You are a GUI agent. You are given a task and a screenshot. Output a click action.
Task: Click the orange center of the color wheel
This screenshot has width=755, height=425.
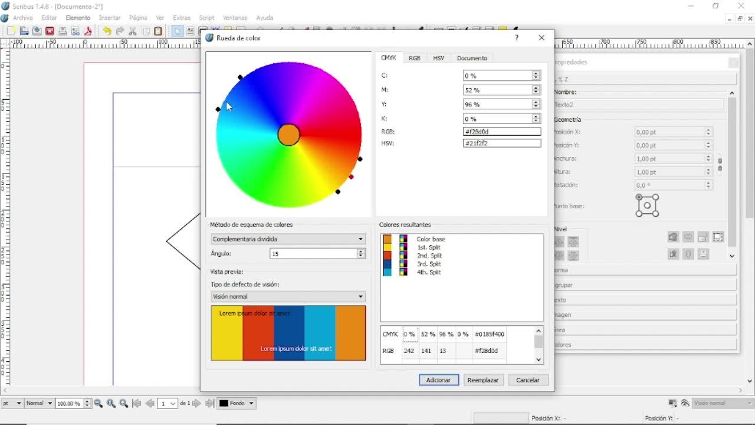pyautogui.click(x=288, y=135)
